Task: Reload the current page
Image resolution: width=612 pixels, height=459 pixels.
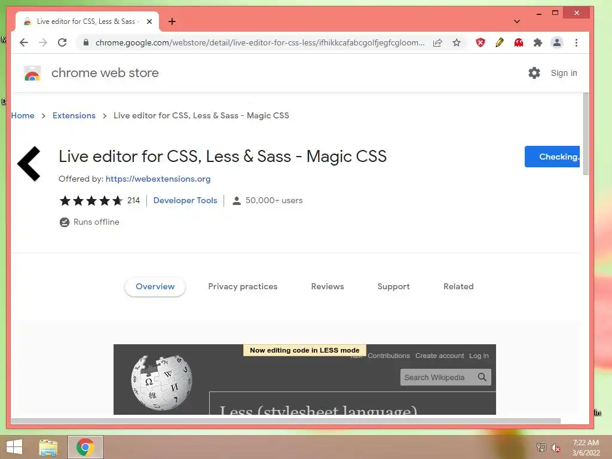Action: tap(62, 42)
